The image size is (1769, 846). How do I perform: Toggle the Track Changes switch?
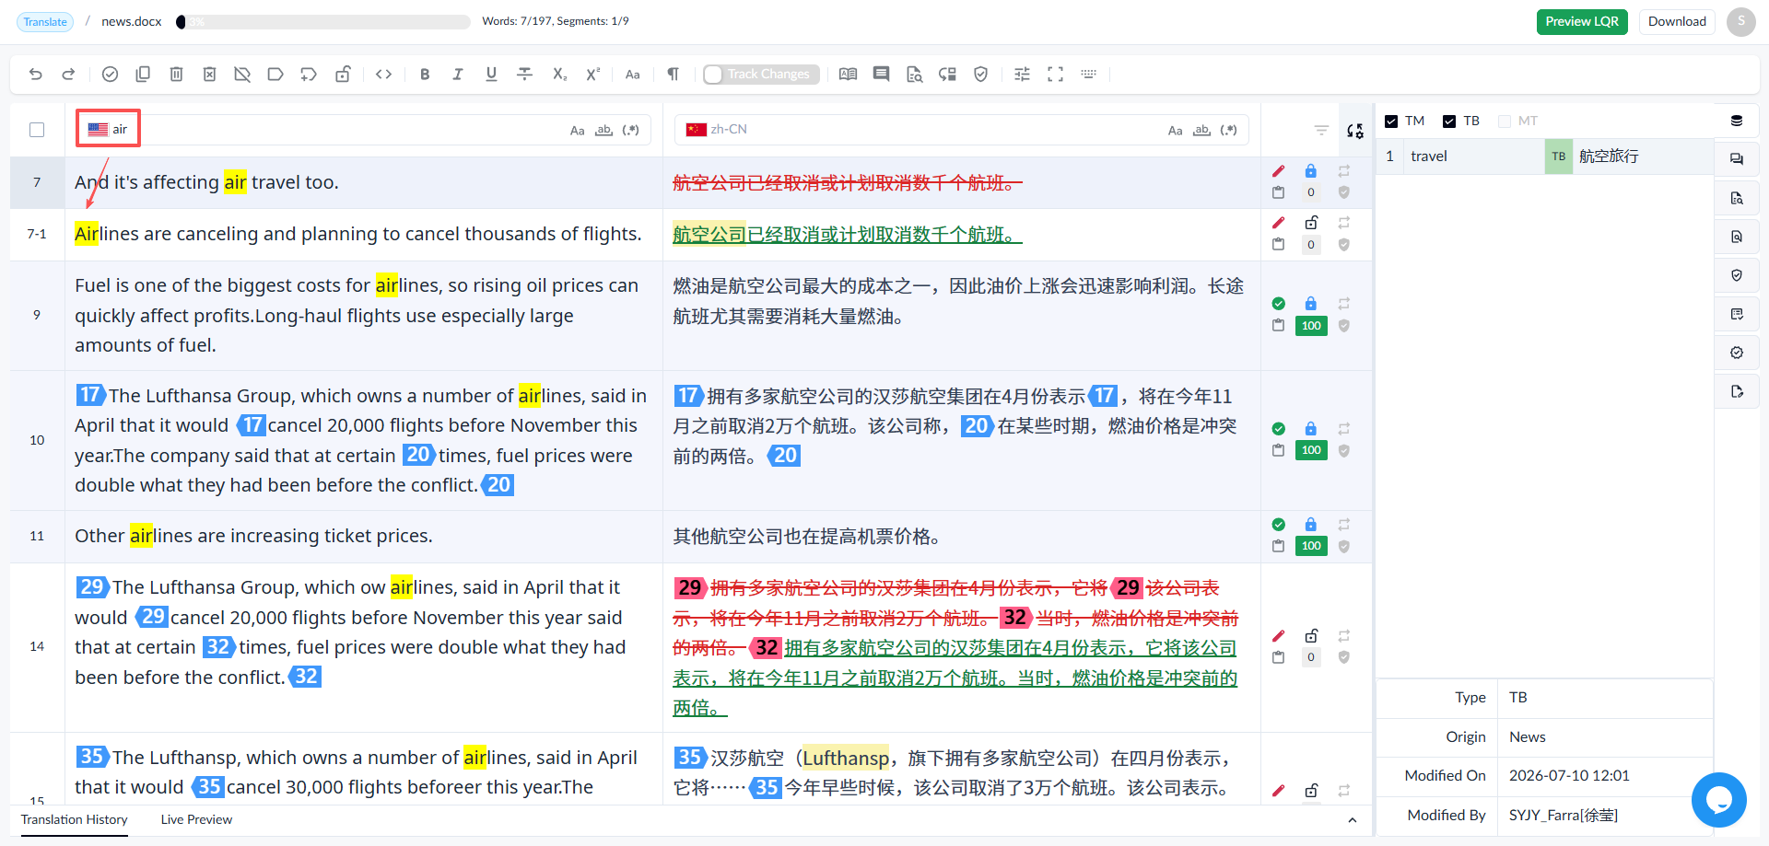(760, 75)
